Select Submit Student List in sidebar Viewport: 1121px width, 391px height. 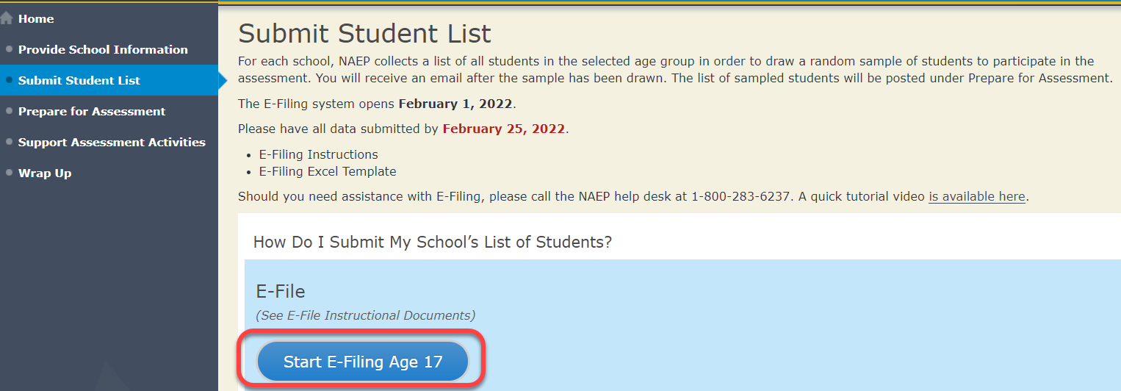point(79,81)
